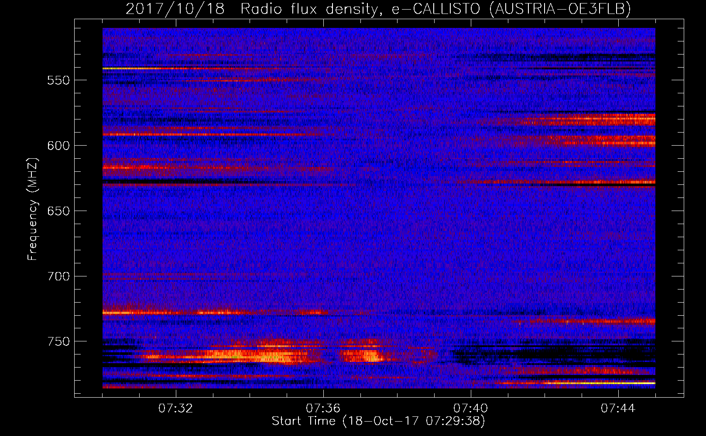Click the 750 frequency tick label

point(58,341)
